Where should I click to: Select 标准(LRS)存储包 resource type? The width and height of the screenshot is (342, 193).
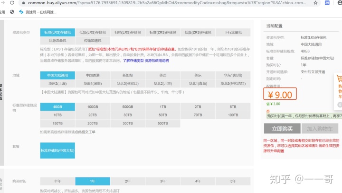pos(57,32)
